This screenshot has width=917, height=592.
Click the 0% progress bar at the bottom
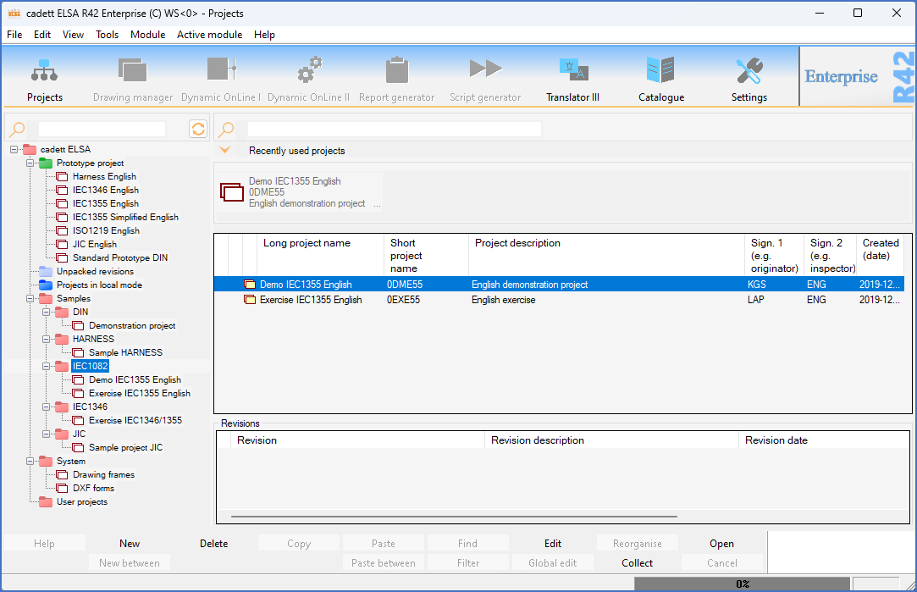(x=743, y=584)
